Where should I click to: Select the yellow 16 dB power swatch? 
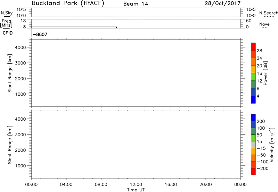point(253,69)
